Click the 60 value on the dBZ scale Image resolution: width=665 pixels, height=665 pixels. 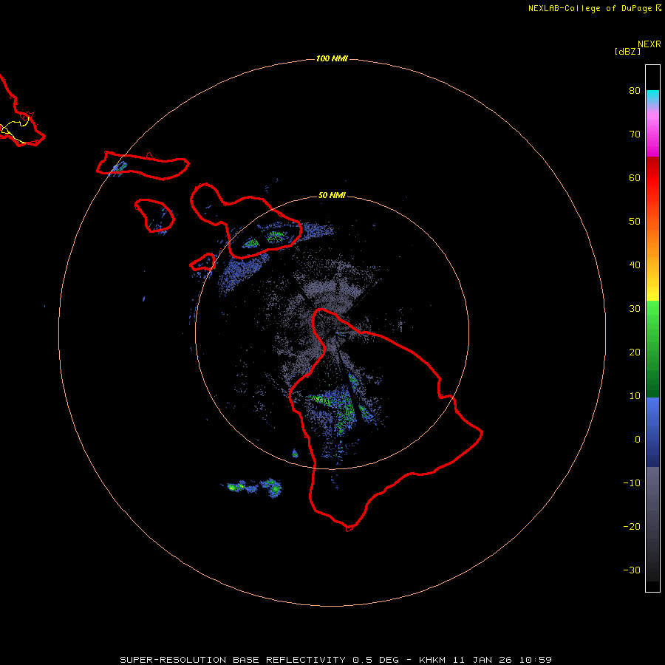[x=635, y=177]
